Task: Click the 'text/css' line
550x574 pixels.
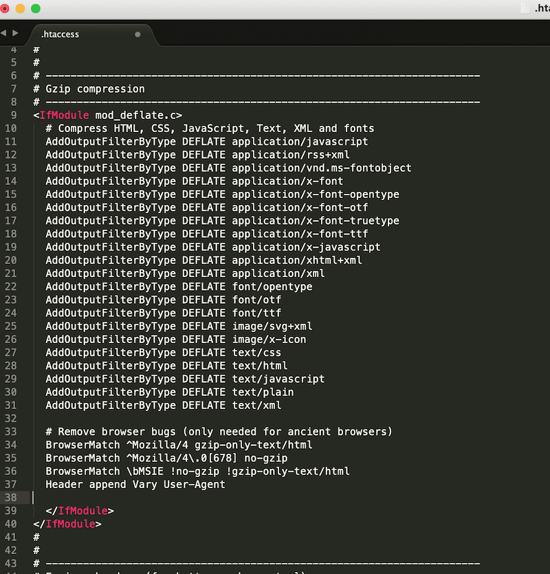Action: pos(164,353)
